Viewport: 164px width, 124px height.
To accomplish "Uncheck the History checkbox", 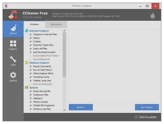I will [x=30, y=38].
